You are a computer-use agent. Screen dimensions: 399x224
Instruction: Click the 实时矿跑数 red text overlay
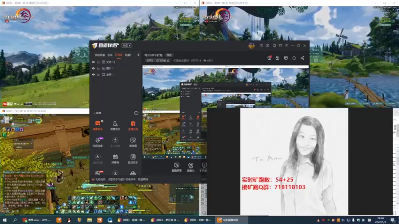267,180
